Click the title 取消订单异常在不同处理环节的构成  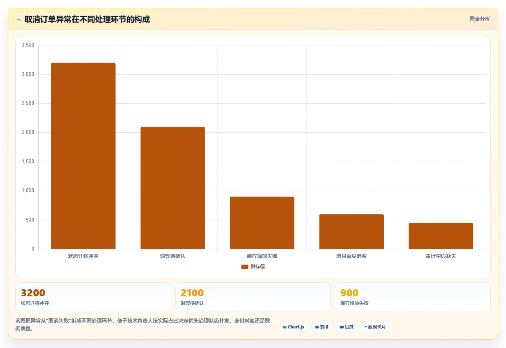pos(87,19)
